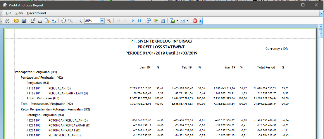This screenshot has height=139, width=324.
Task: Go to the previous page
Action: click(125, 21)
